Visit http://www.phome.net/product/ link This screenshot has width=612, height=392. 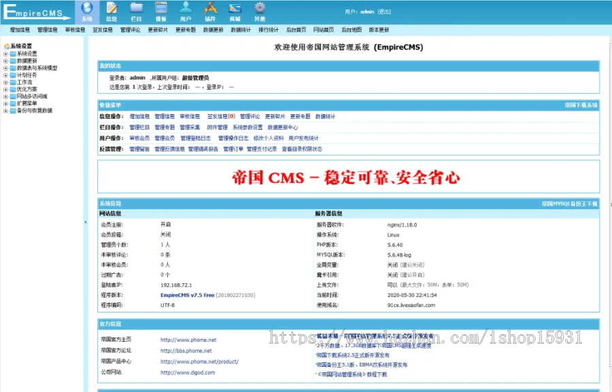pyautogui.click(x=199, y=361)
